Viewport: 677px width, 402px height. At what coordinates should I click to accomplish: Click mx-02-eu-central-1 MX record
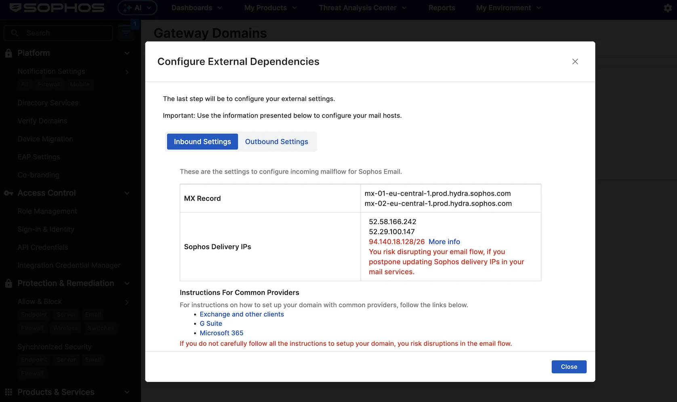(x=438, y=203)
